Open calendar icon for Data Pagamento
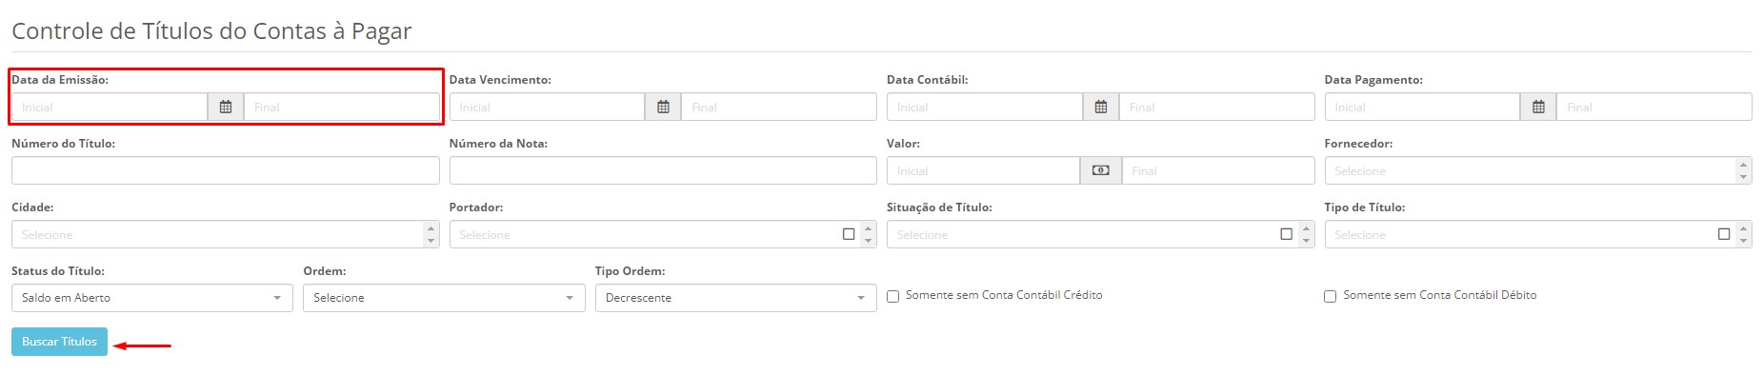 [1538, 107]
